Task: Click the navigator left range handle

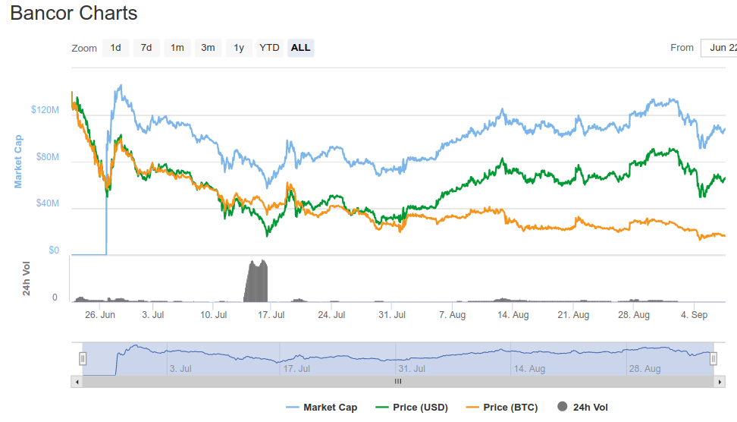Action: coord(83,359)
